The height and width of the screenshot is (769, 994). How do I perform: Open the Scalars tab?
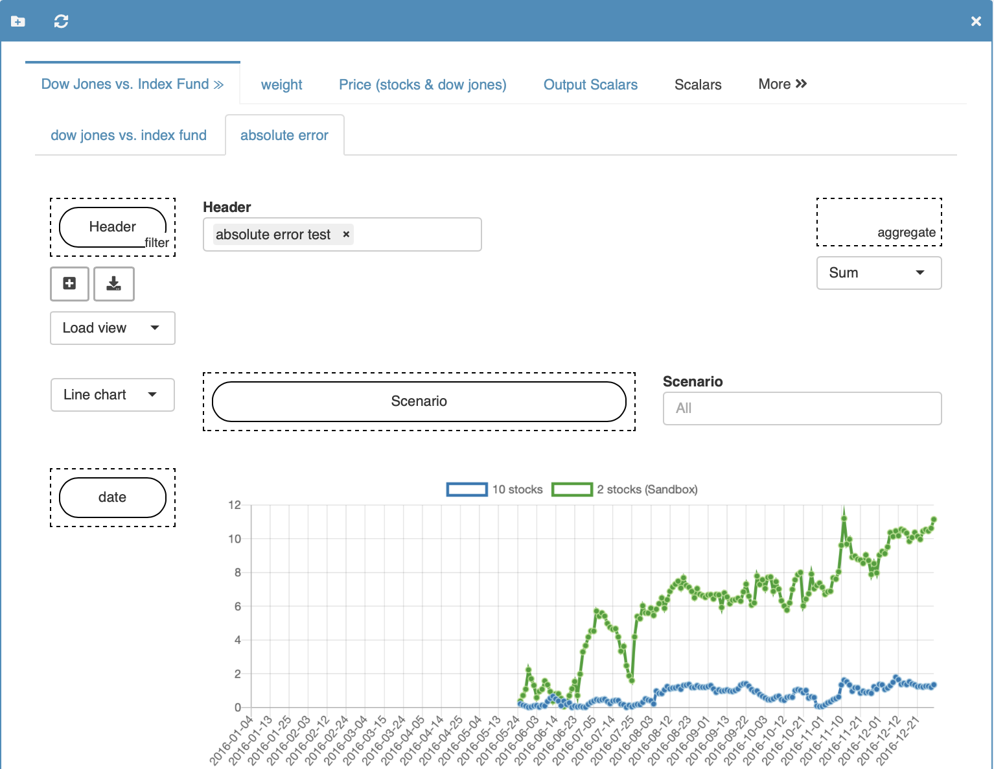point(698,84)
